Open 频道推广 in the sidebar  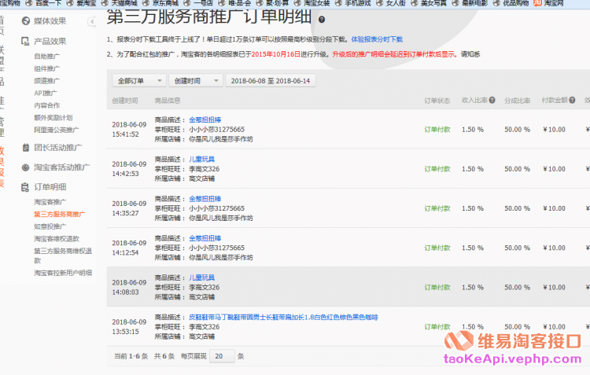pos(47,81)
